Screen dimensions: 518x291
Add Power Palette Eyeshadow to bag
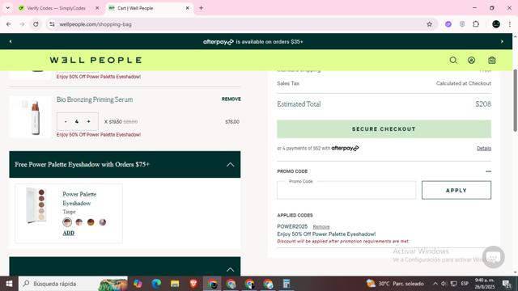[68, 233]
